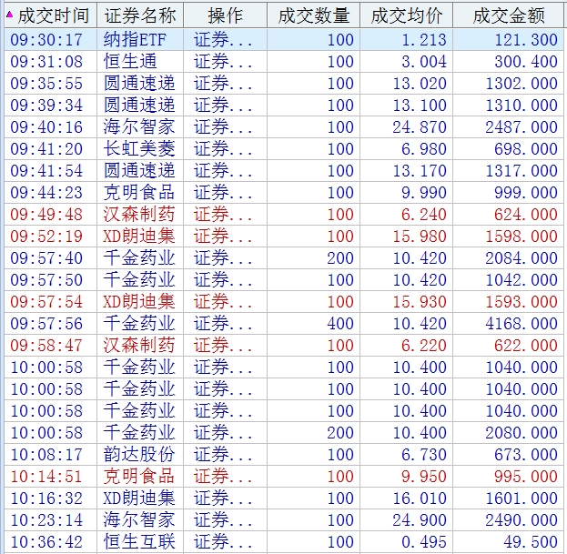Click price 0.495
The height and width of the screenshot is (554, 567).
(424, 541)
